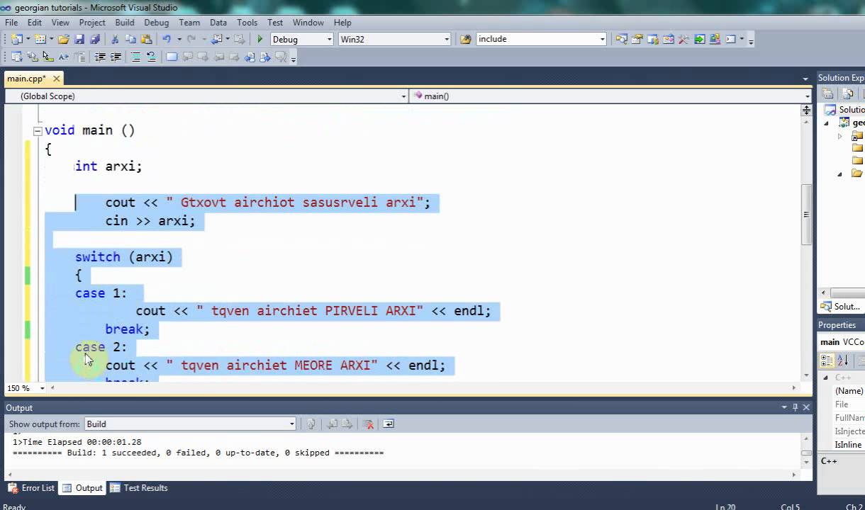
Task: Click the Open File folder icon
Action: pyautogui.click(x=63, y=39)
